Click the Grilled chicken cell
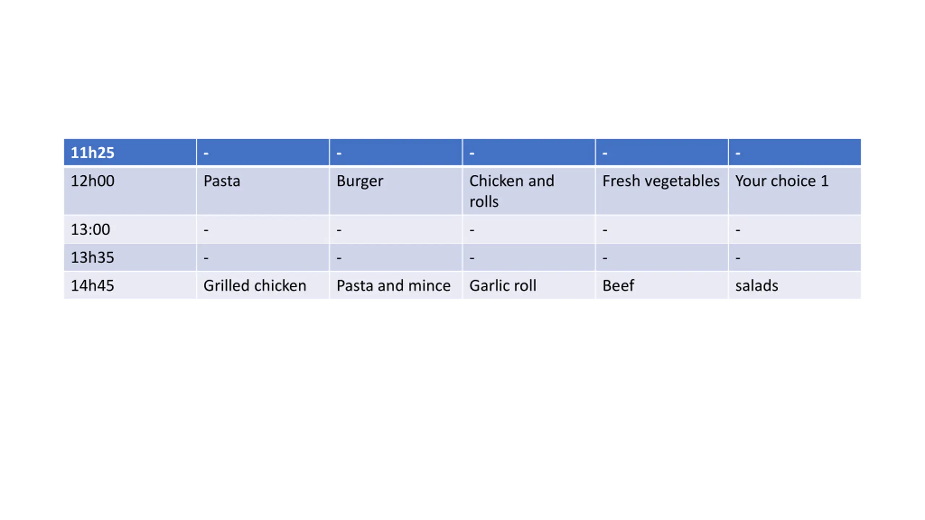925x520 pixels. tap(263, 285)
